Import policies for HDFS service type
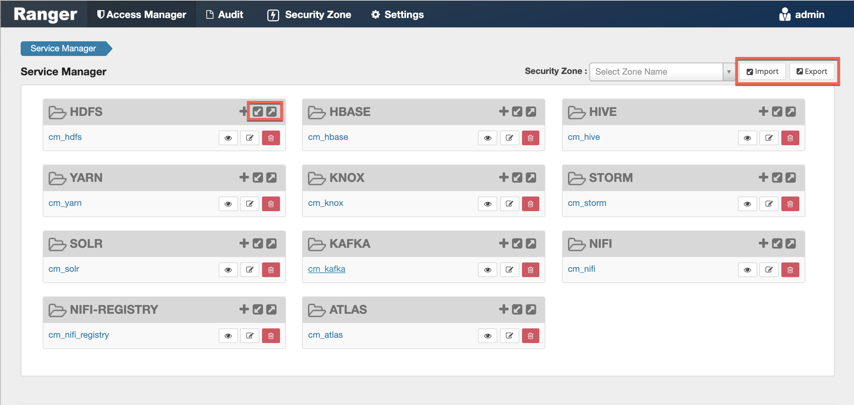 [x=258, y=111]
